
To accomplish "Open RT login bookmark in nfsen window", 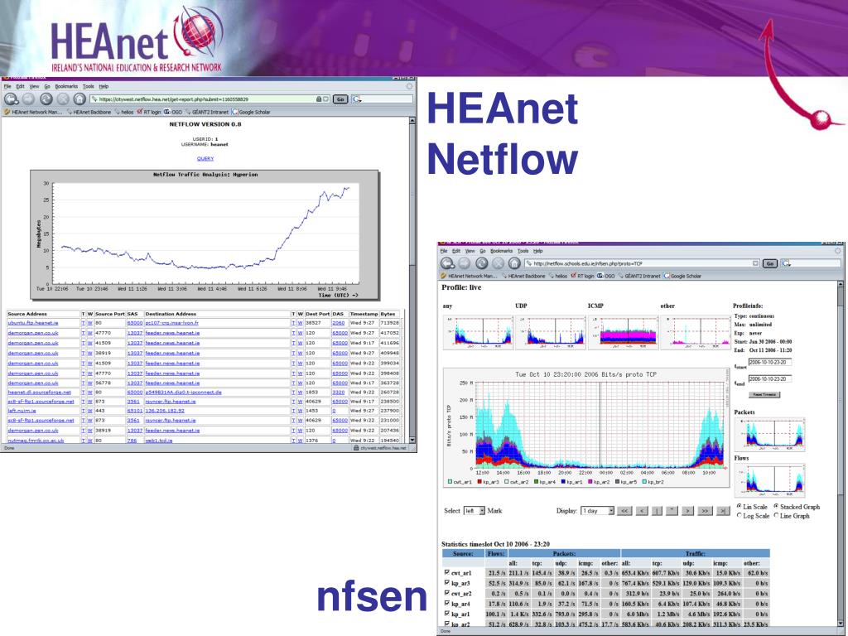I will coord(583,276).
